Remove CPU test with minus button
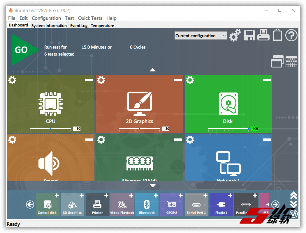Viewport: 306px width, 233px height. click(89, 80)
